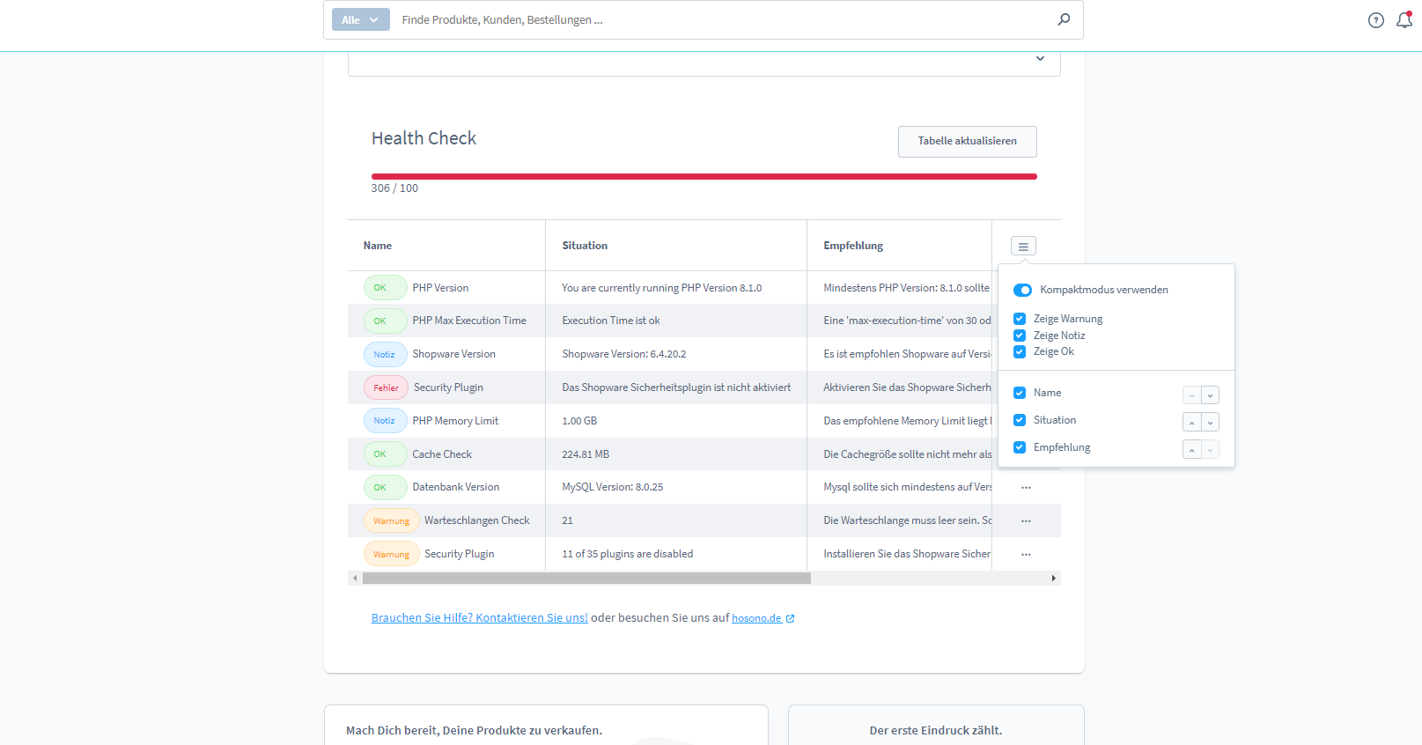
Task: Select 224.81 MB cache value
Action: (x=586, y=454)
